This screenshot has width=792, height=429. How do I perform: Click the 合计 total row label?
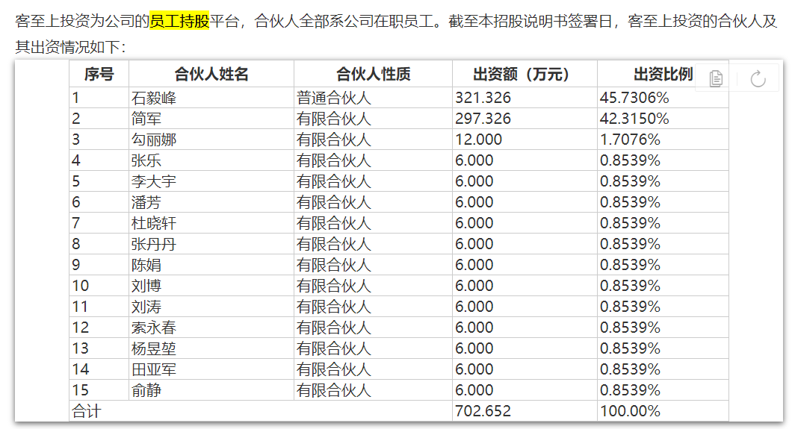click(x=87, y=411)
